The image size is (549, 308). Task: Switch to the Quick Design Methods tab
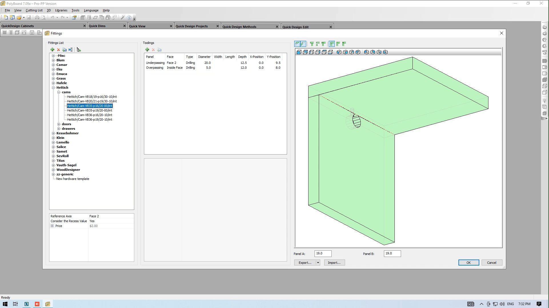[239, 27]
